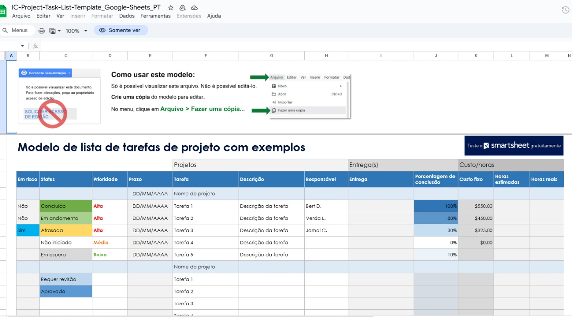This screenshot has width=572, height=317.
Task: Open version history clock icon
Action: click(x=565, y=11)
